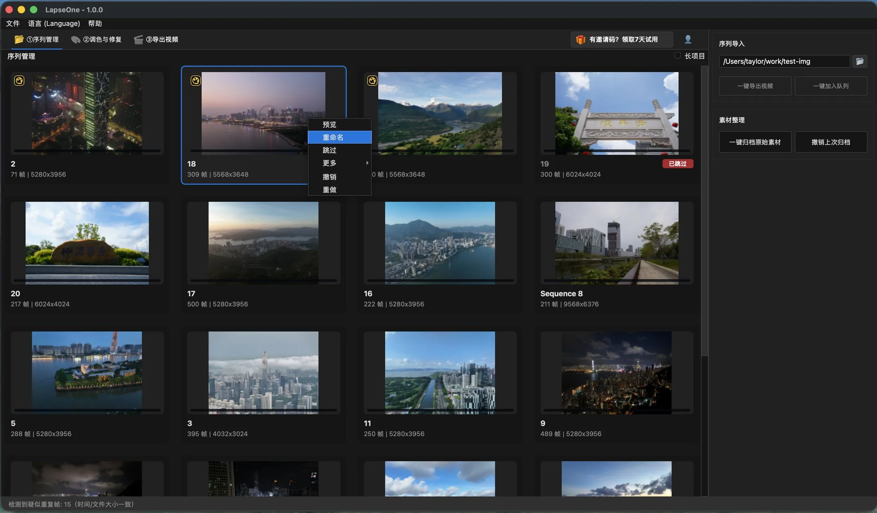Viewport: 877px width, 513px height.
Task: Select the sequence 5 island thumbnail
Action: click(87, 373)
